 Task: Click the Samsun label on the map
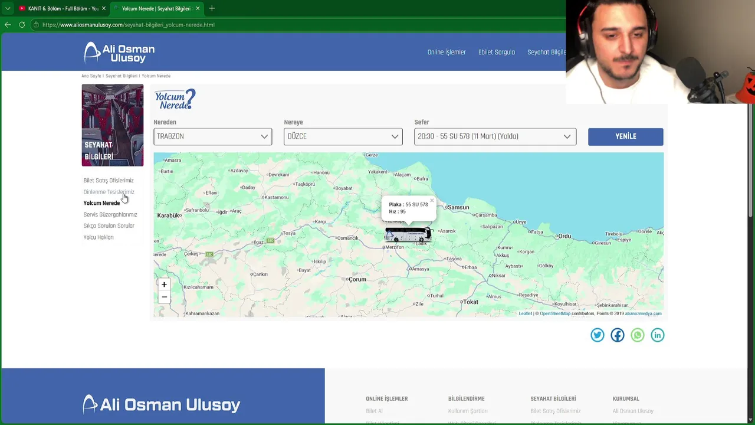[458, 207]
